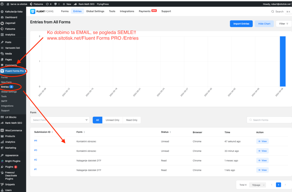The width and height of the screenshot is (292, 192).
Task: Open the barve za sitotisk site home
Action: click(x=17, y=4)
